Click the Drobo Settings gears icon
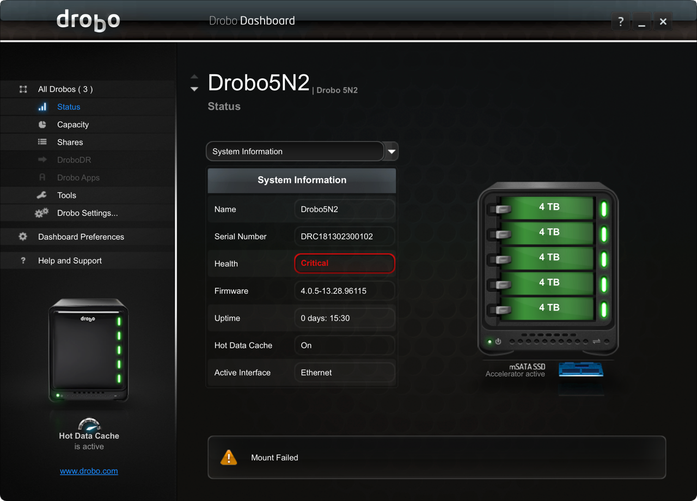 (x=41, y=213)
